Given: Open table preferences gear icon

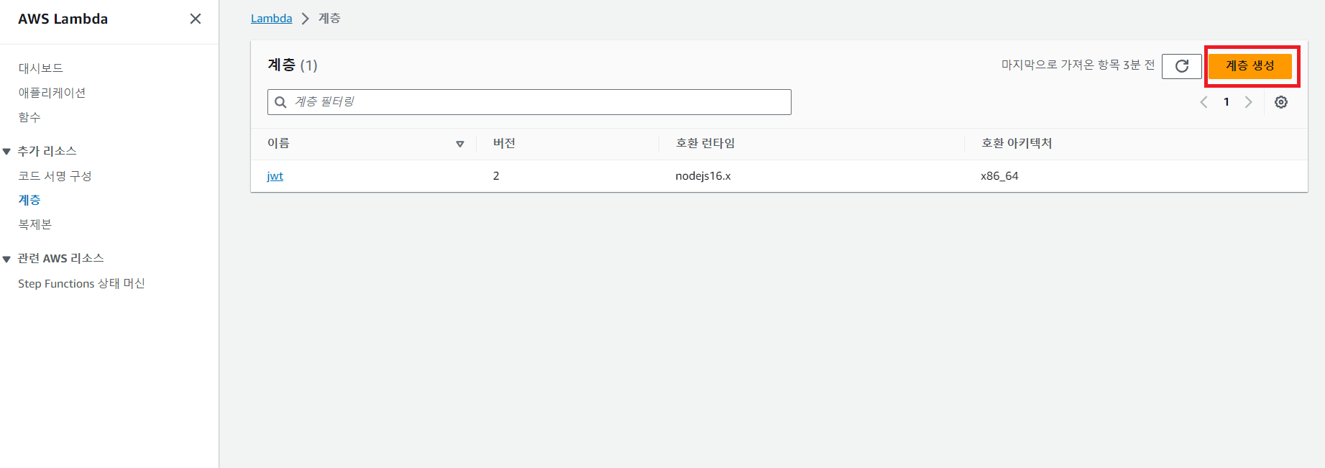Looking at the screenshot, I should point(1281,102).
